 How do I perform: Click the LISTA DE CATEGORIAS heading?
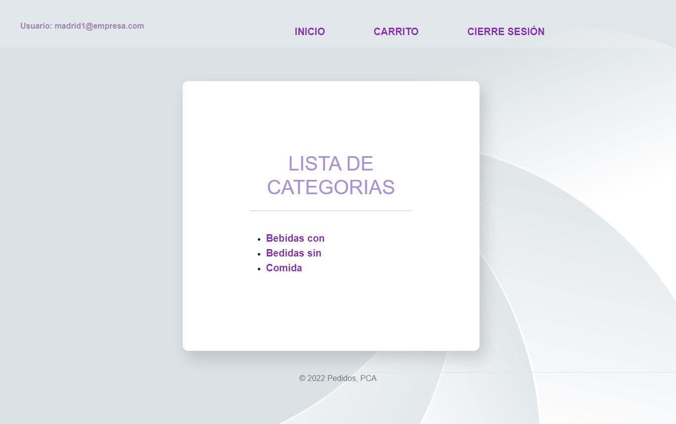(x=331, y=175)
